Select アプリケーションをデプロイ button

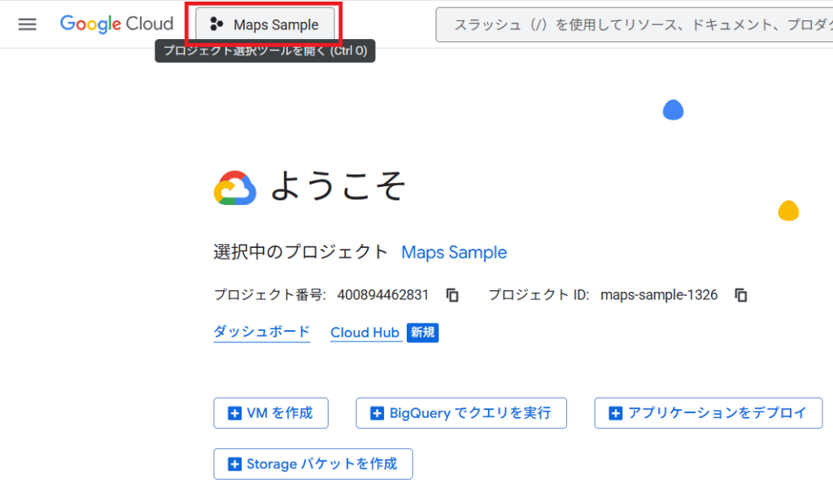pyautogui.click(x=708, y=413)
